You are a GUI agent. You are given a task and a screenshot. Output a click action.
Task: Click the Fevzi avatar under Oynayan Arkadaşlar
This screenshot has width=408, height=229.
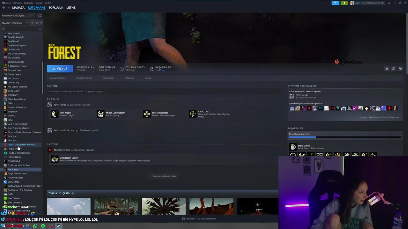pos(292,96)
